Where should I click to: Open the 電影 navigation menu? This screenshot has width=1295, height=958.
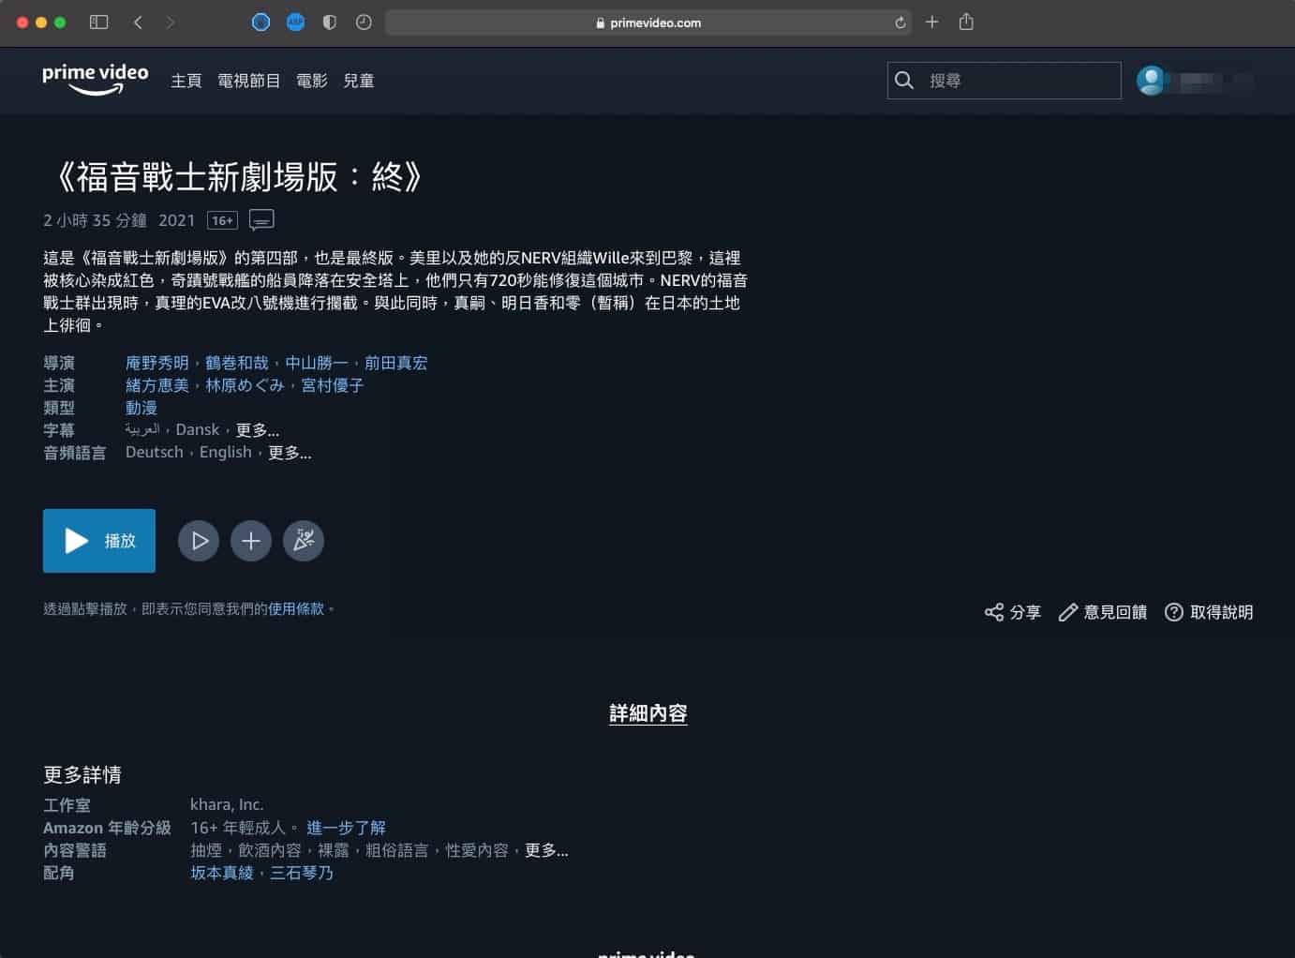[x=312, y=81]
